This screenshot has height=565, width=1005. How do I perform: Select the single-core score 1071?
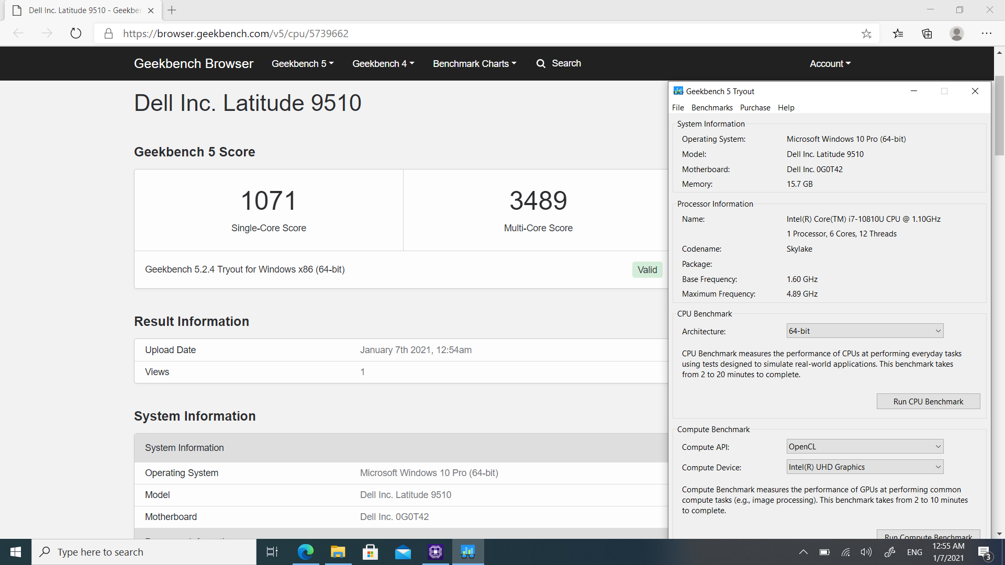[269, 200]
